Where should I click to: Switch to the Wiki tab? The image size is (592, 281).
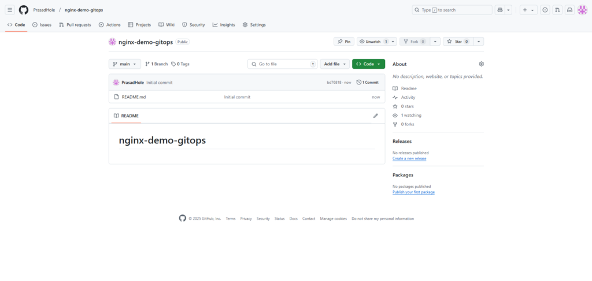tap(166, 25)
